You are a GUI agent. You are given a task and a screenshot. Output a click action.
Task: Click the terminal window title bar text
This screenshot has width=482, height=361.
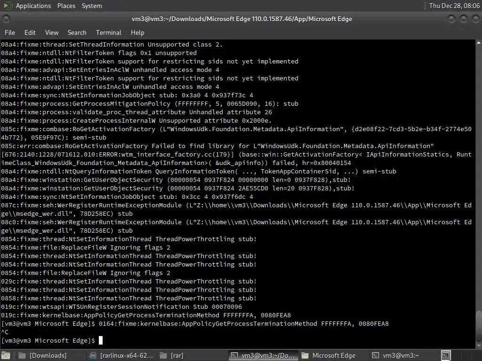242,19
